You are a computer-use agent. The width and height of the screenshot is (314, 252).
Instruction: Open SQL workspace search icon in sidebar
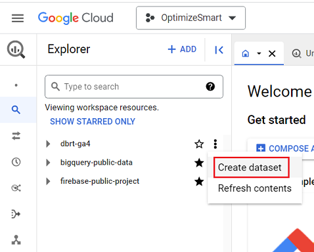click(16, 110)
